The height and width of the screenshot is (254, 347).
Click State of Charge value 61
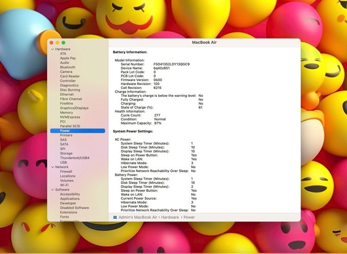pos(200,108)
